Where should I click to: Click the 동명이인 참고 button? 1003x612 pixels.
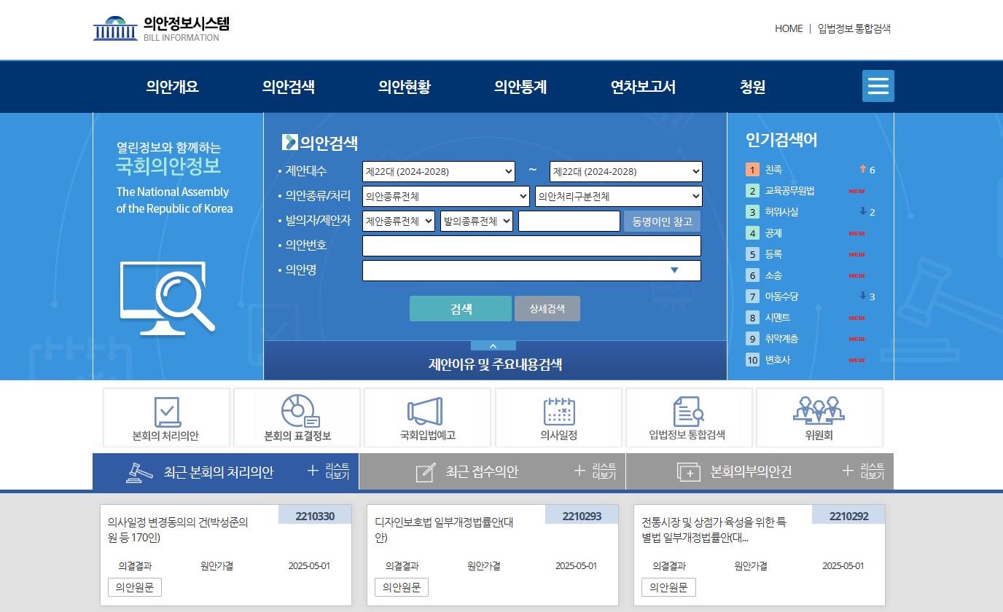(662, 221)
